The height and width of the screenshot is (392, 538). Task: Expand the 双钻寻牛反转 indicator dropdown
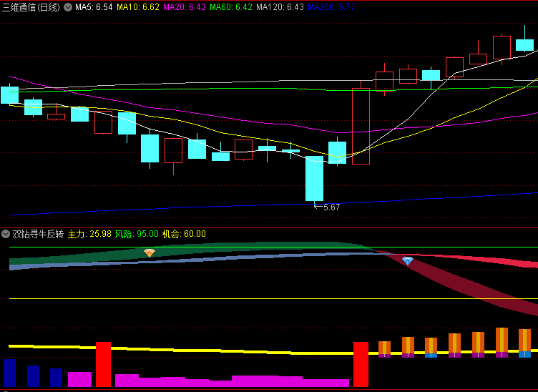(6, 234)
